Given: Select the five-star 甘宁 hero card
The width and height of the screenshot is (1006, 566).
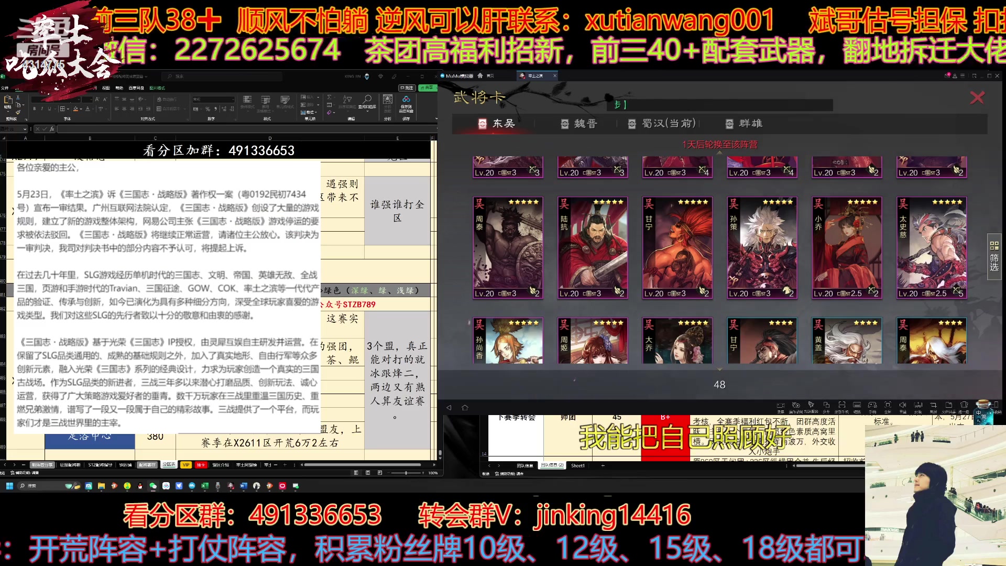Looking at the screenshot, I should click(677, 248).
